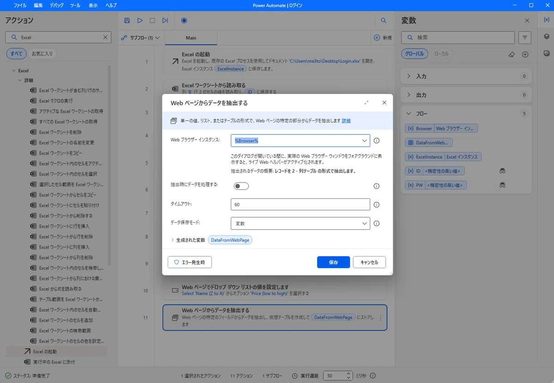The height and width of the screenshot is (383, 554).
Task: Open the ファイル menu
Action: [x=20, y=5]
